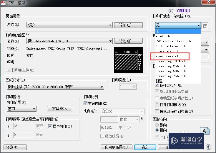
Task: Open the 了解打印 help link
Action: coord(183,11)
